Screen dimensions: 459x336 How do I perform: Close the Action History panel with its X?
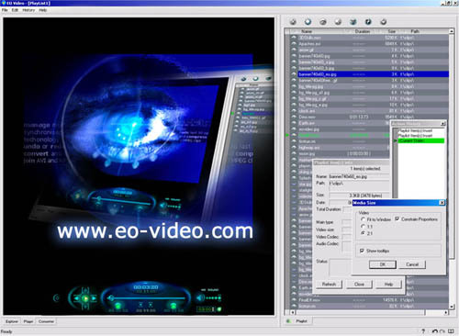[442, 124]
